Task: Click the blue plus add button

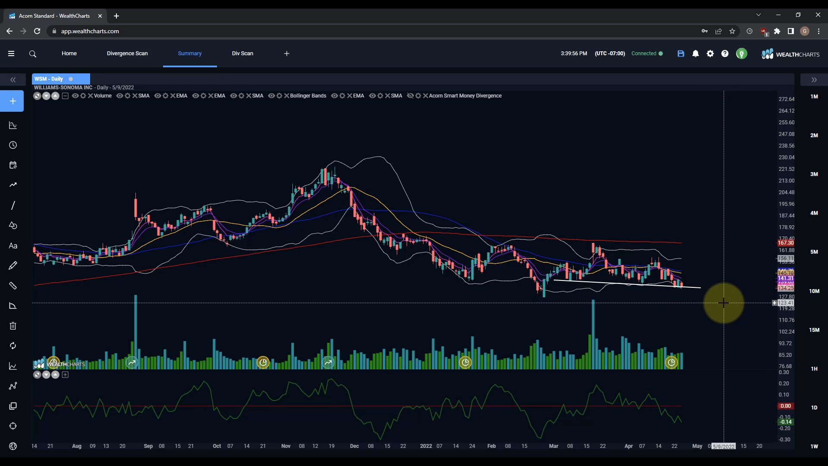Action: (x=12, y=101)
